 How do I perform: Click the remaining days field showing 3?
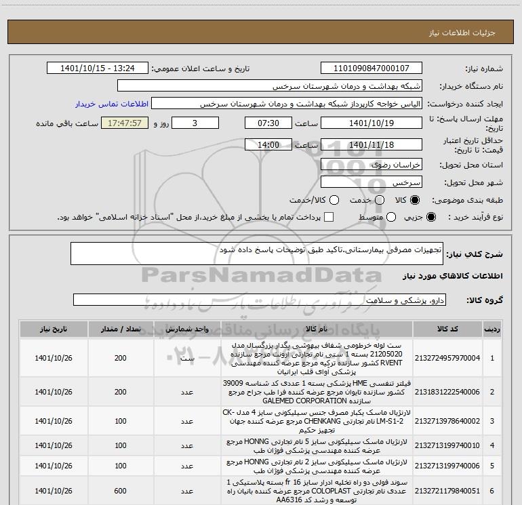[195, 123]
